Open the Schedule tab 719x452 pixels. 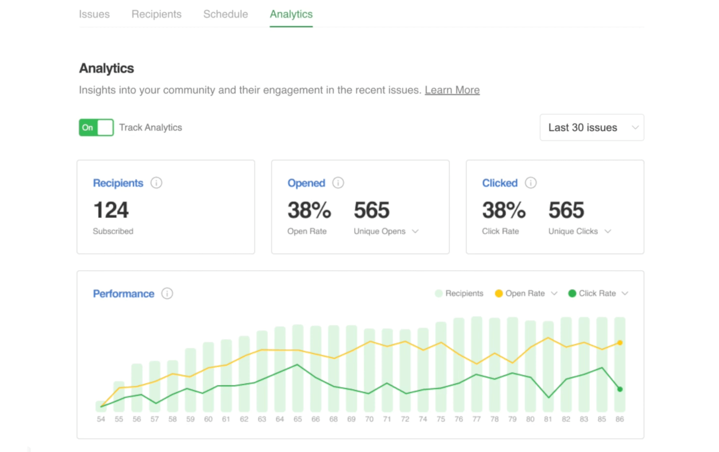(x=225, y=14)
